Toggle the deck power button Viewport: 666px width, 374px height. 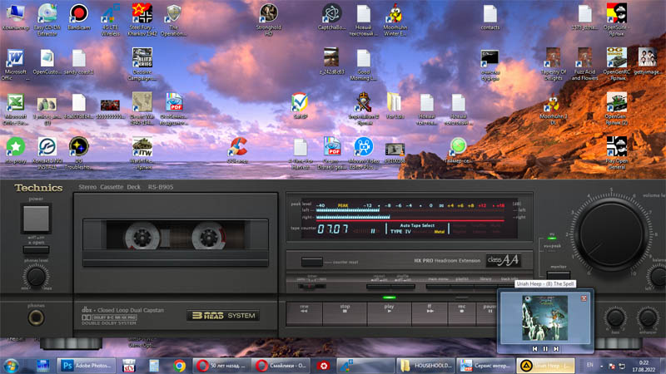coord(36,219)
